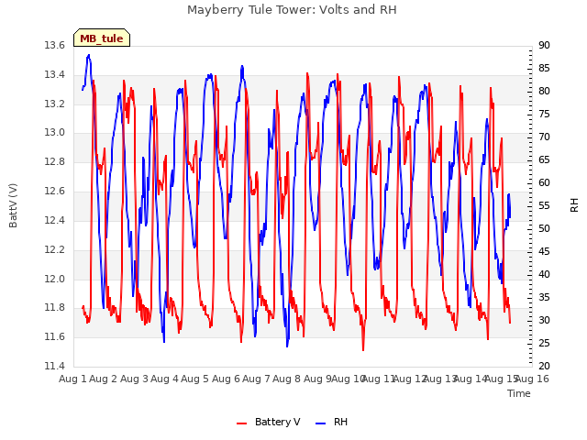Toggle the RH legend entry

tap(331, 422)
